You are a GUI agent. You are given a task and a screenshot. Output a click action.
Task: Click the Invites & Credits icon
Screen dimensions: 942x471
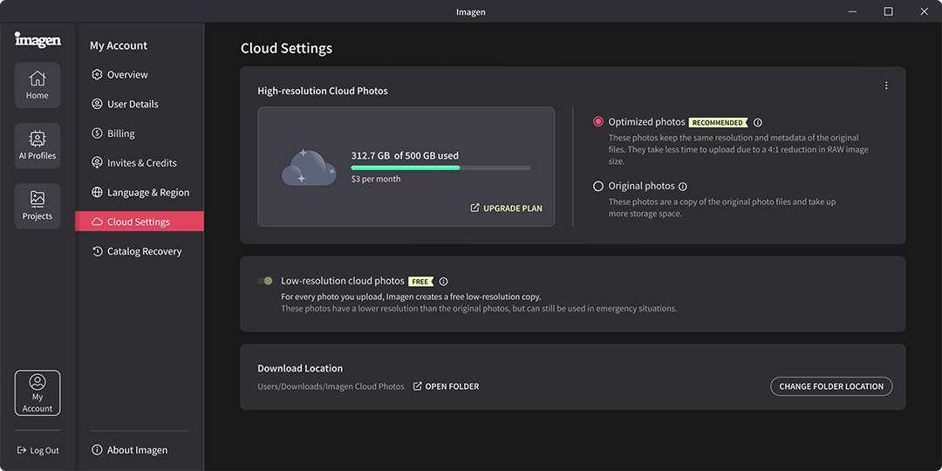97,163
